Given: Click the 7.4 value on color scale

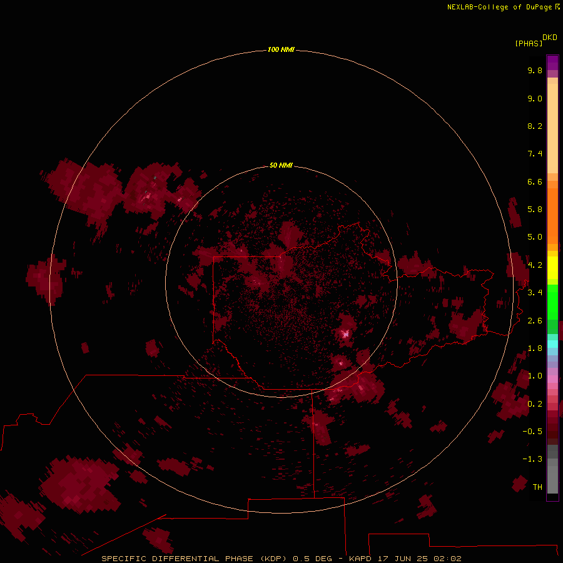Looking at the screenshot, I should tap(535, 154).
